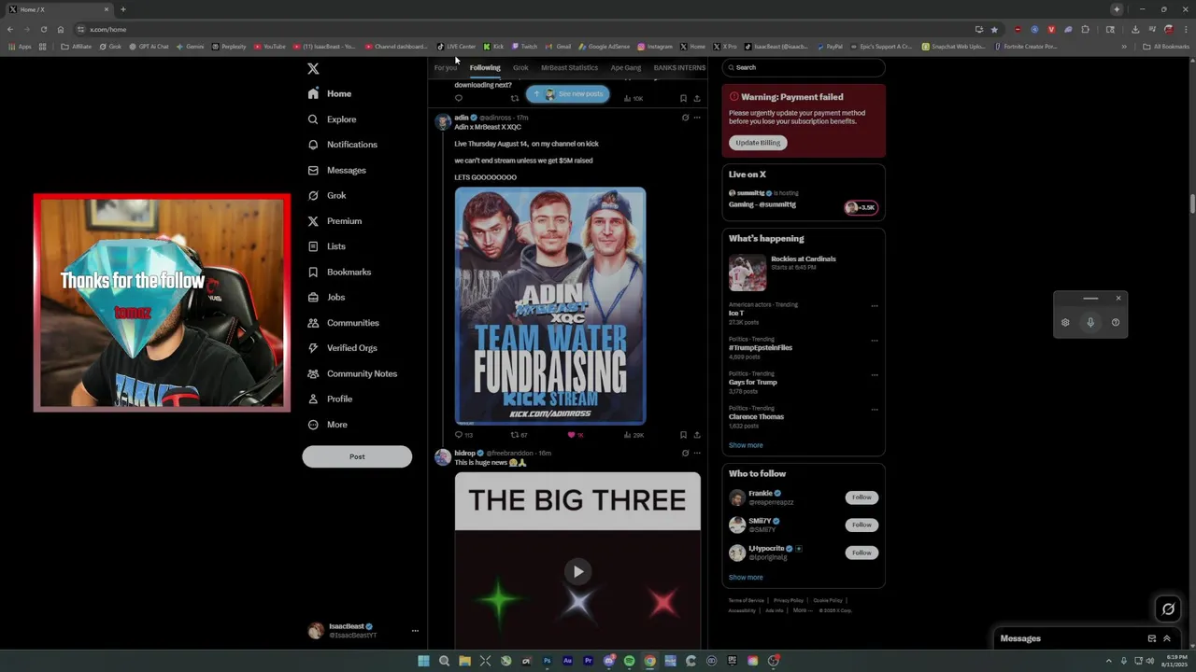Click the floating Grok button
This screenshot has width=1196, height=672.
point(1168,609)
